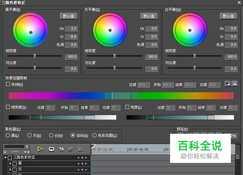Select the 白(H) picker radio button
Image resolution: width=243 pixels, height=175 pixels.
pos(51,135)
